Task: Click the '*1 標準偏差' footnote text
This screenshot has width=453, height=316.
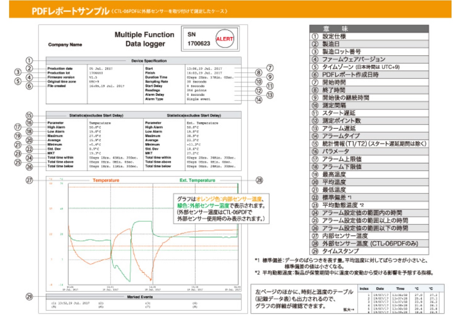Action: (341, 263)
